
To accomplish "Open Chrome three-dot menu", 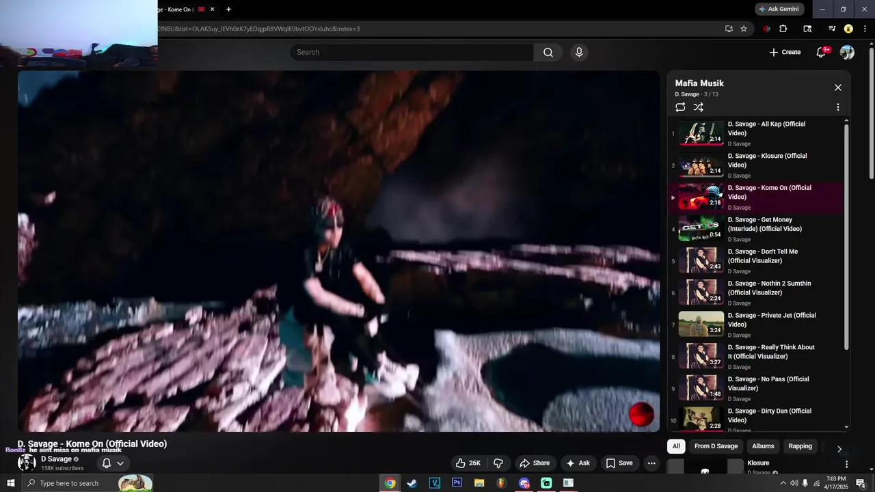I will (864, 29).
